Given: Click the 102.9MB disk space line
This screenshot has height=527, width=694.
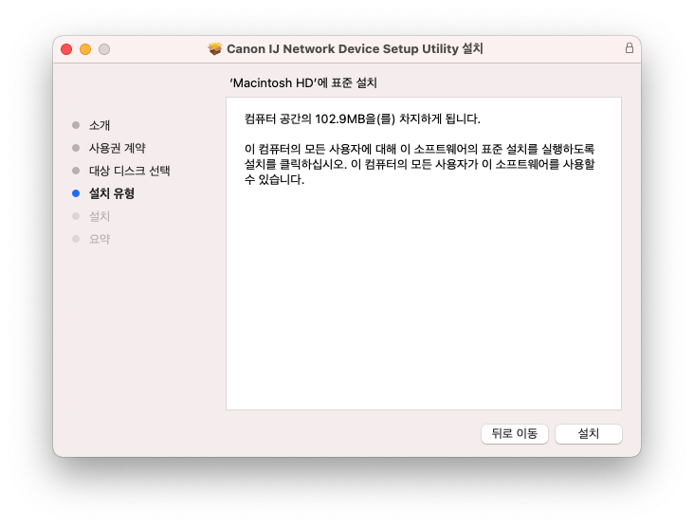Looking at the screenshot, I should (362, 119).
